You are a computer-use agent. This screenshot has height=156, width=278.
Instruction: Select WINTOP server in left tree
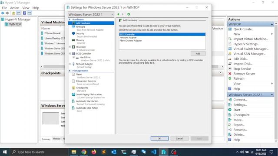click(x=15, y=24)
